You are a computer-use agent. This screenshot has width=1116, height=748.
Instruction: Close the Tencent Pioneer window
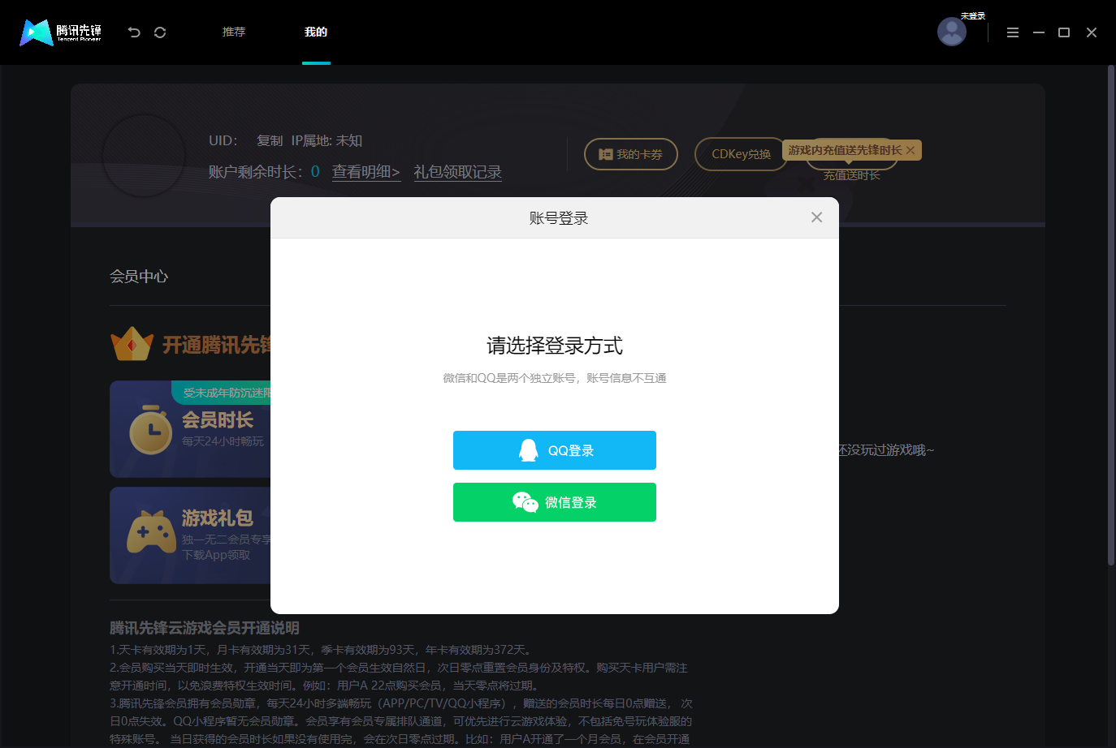[x=1092, y=32]
